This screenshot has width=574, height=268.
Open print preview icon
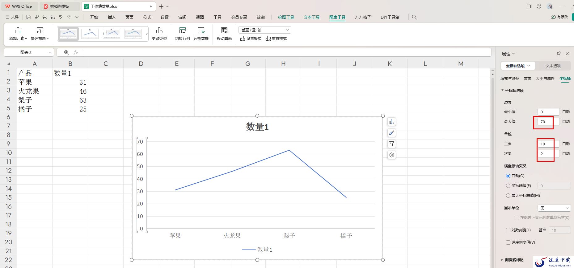coord(53,17)
